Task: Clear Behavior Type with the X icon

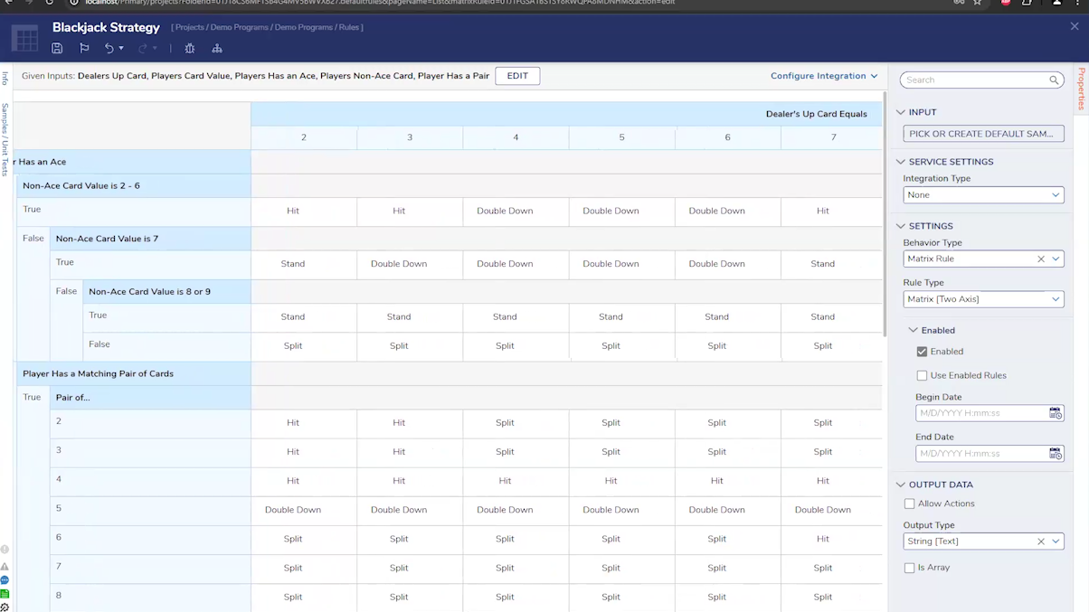Action: [x=1040, y=259]
